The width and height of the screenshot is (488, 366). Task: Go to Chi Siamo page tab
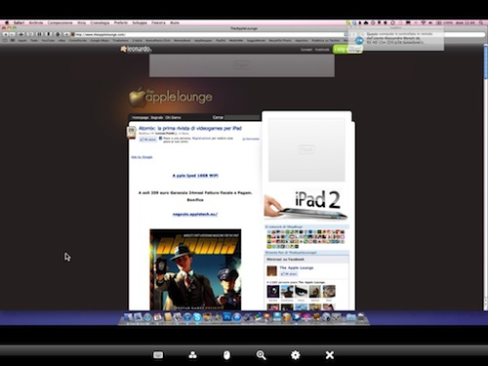tap(173, 117)
